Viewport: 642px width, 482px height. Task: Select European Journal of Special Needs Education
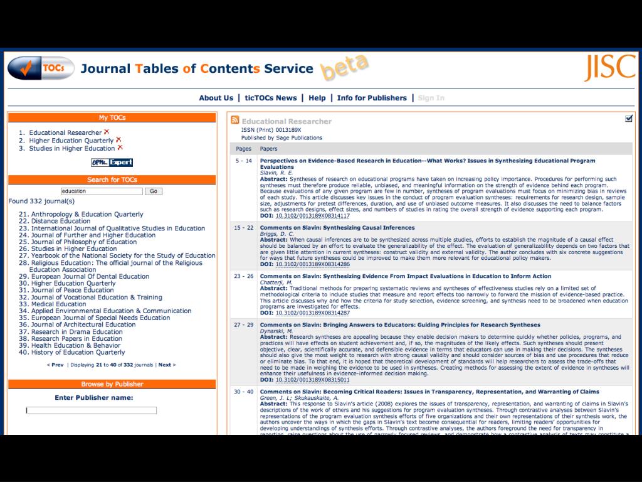coord(100,318)
